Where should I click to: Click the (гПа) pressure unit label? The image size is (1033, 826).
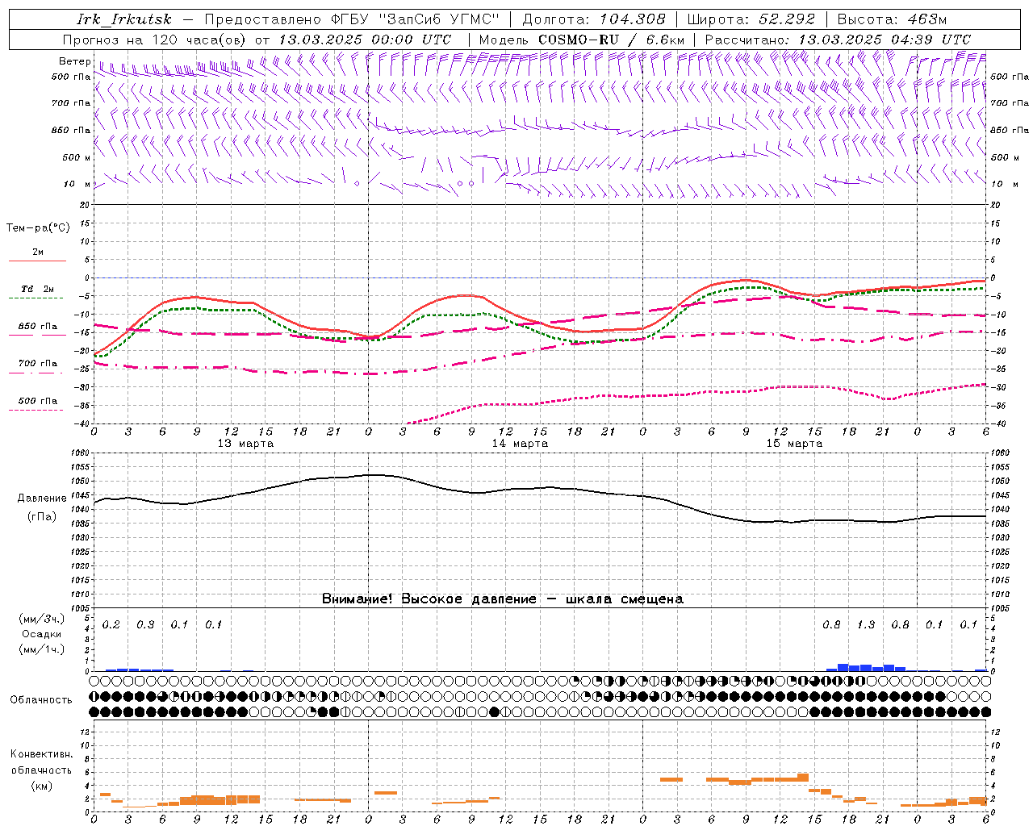42,517
